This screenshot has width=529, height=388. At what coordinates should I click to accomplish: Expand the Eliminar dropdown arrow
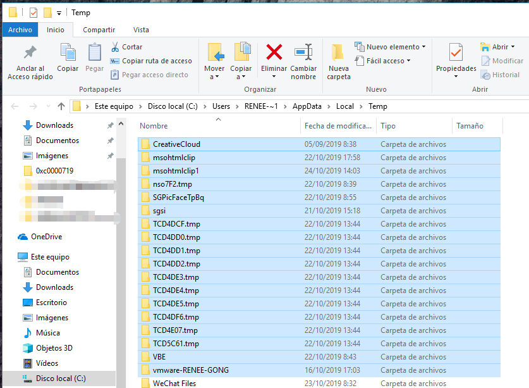(x=274, y=77)
